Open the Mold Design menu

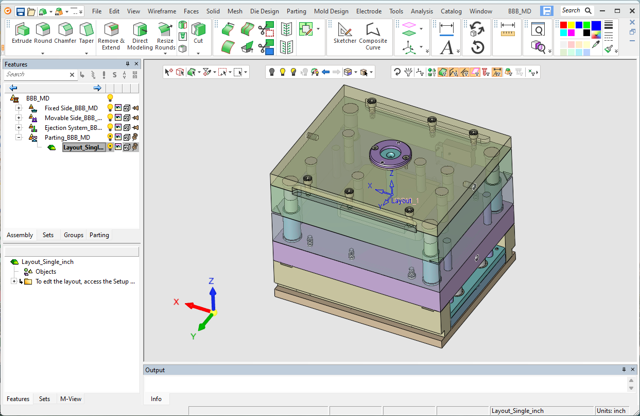(x=331, y=11)
